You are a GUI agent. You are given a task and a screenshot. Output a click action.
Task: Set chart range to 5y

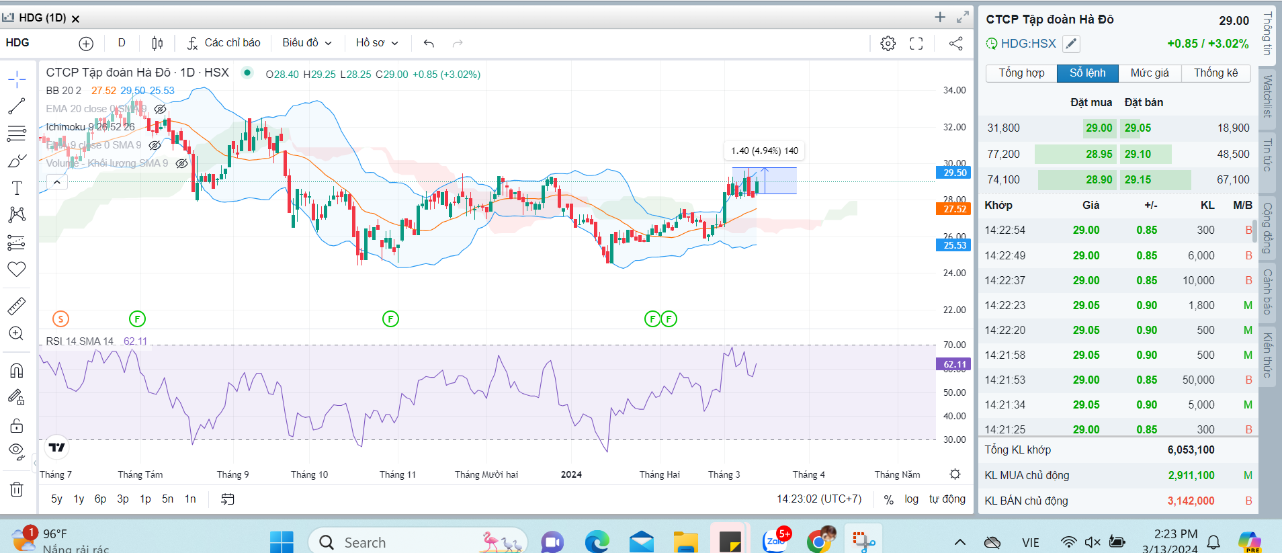click(x=56, y=499)
